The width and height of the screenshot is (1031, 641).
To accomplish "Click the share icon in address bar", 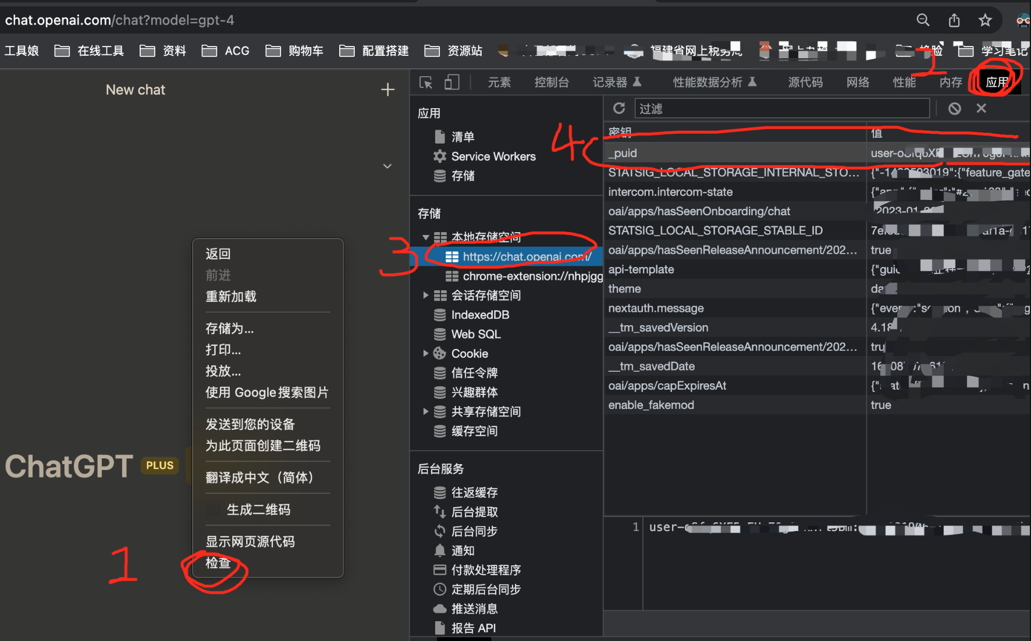I will (954, 20).
